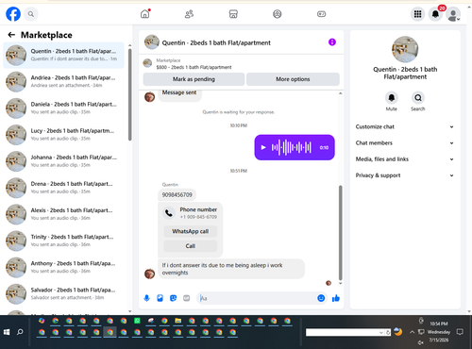Open the Gaming icon in top bar
The height and width of the screenshot is (349, 472).
coord(321,14)
